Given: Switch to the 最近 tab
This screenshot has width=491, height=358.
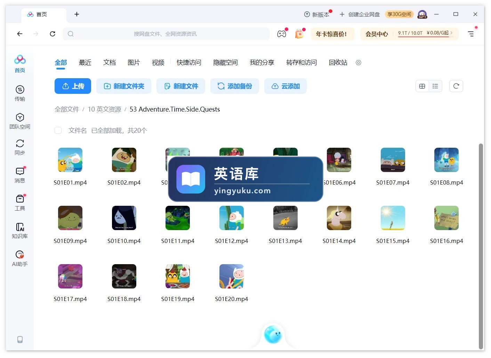Looking at the screenshot, I should (85, 63).
